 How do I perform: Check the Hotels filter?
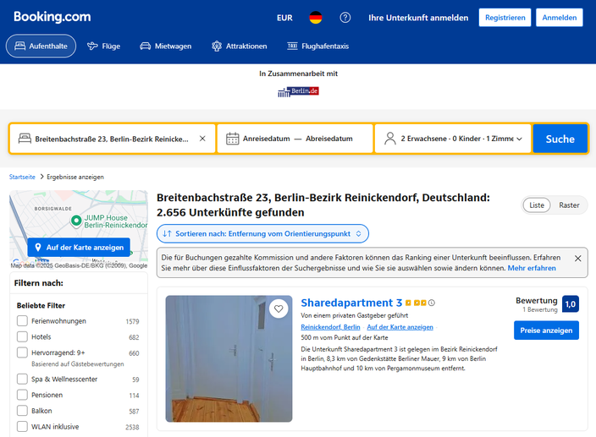[x=22, y=337]
